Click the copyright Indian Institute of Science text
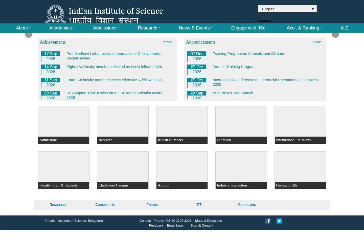Viewport: 364px width, 252px height. [x=74, y=221]
